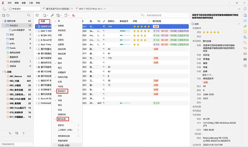Click the attachment paperclip column header

(104, 21)
